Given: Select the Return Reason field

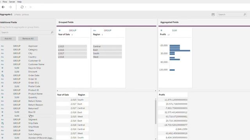Looking at the screenshot, I should point(36,105).
